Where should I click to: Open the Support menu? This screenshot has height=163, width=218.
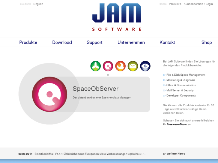click(94, 42)
